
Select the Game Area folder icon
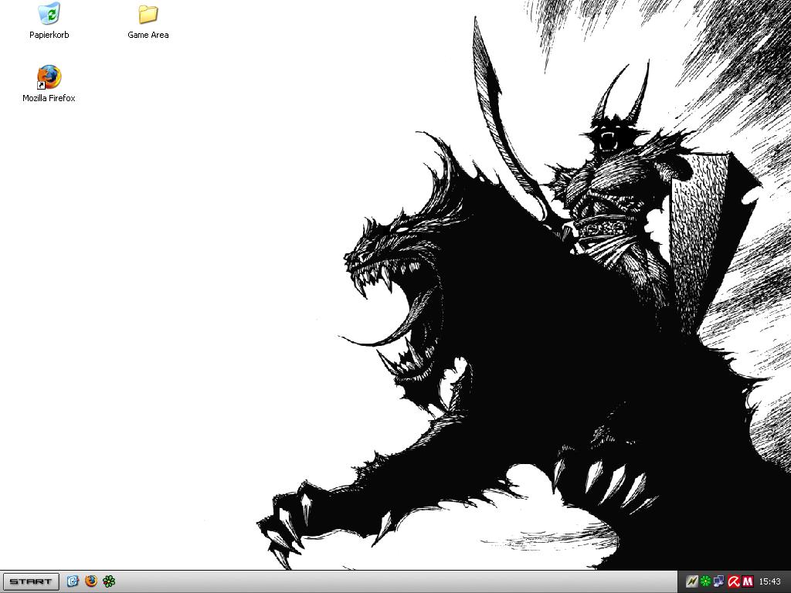pyautogui.click(x=148, y=14)
